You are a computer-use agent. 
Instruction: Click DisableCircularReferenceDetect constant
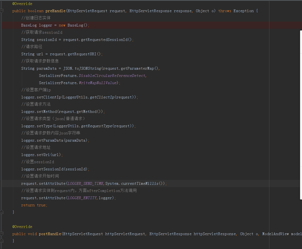(112, 76)
